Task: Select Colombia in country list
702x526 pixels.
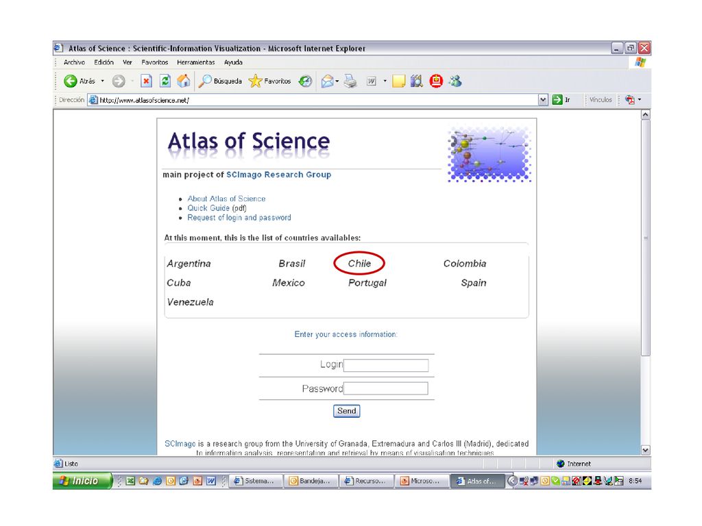Action: pos(465,264)
